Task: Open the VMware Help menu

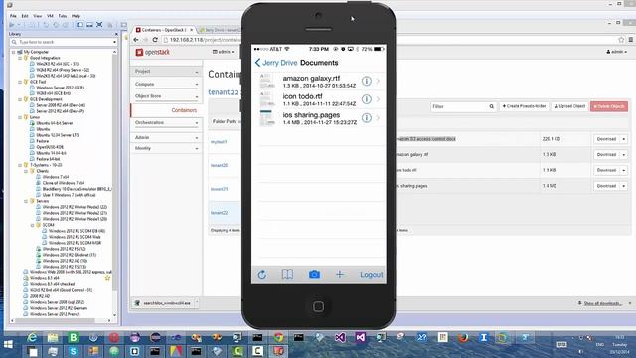Action: pos(76,16)
